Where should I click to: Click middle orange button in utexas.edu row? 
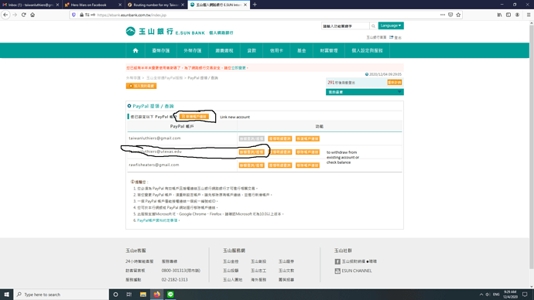(280, 152)
